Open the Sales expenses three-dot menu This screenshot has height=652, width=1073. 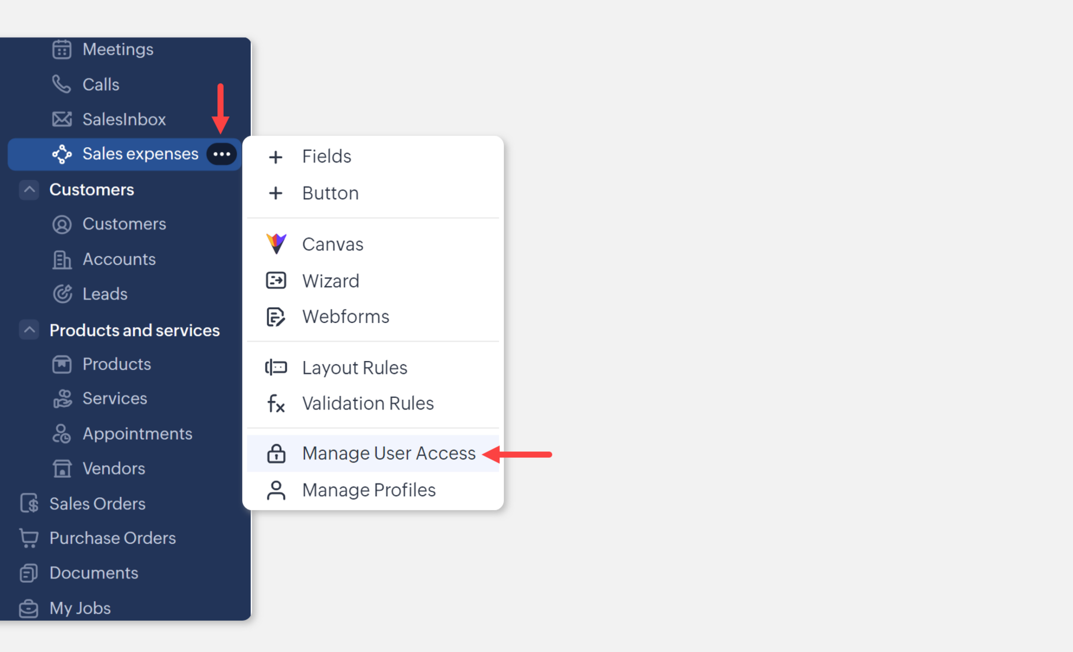tap(222, 154)
